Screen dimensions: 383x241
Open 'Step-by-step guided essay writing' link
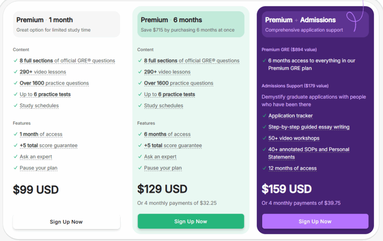tap(309, 127)
